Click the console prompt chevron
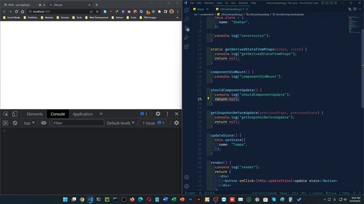 click(x=4, y=131)
